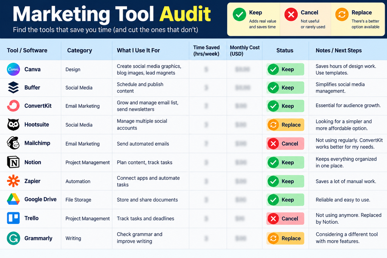Click the red X icon in Trello's status
The width and height of the screenshot is (387, 258).
click(273, 219)
